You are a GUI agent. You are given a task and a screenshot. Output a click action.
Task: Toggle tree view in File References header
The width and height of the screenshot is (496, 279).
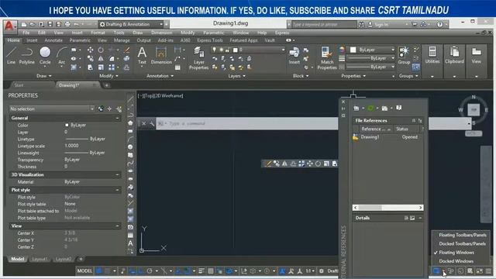420,121
